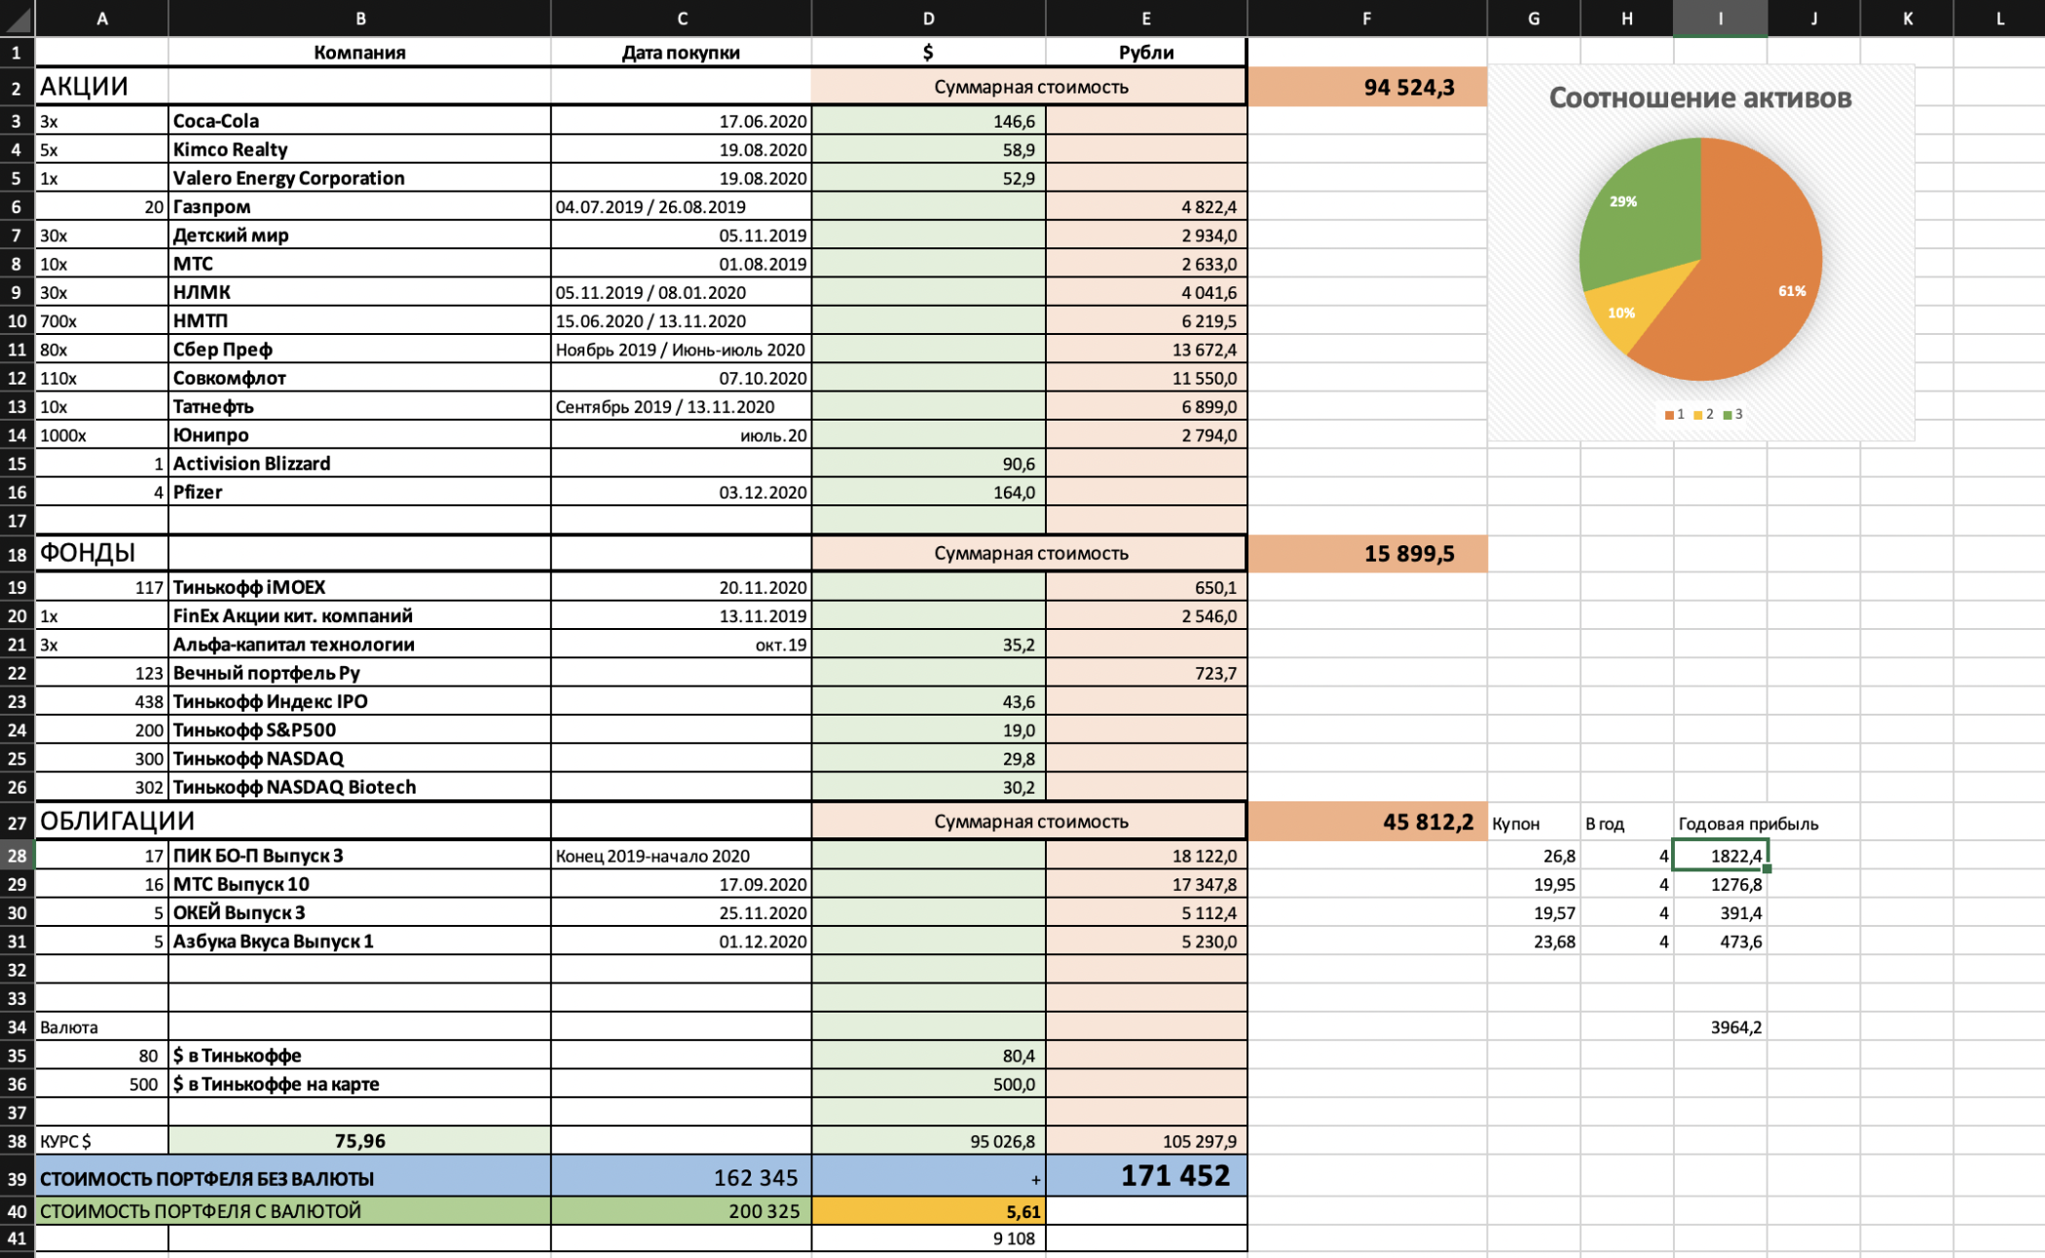Click the chart legend entry 1
Screen dimensions: 2045x1258
1675,414
